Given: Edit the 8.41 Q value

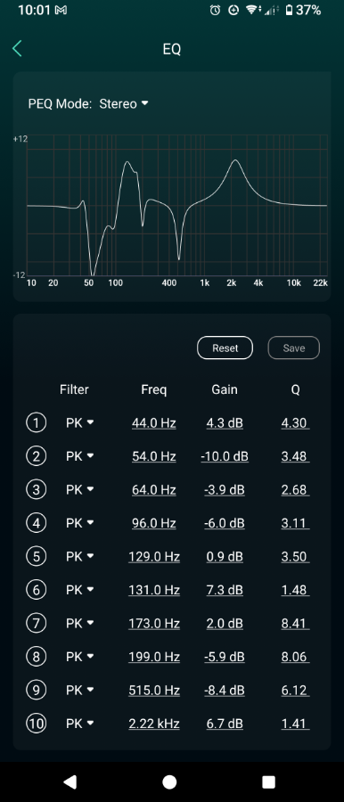Looking at the screenshot, I should tap(295, 624).
